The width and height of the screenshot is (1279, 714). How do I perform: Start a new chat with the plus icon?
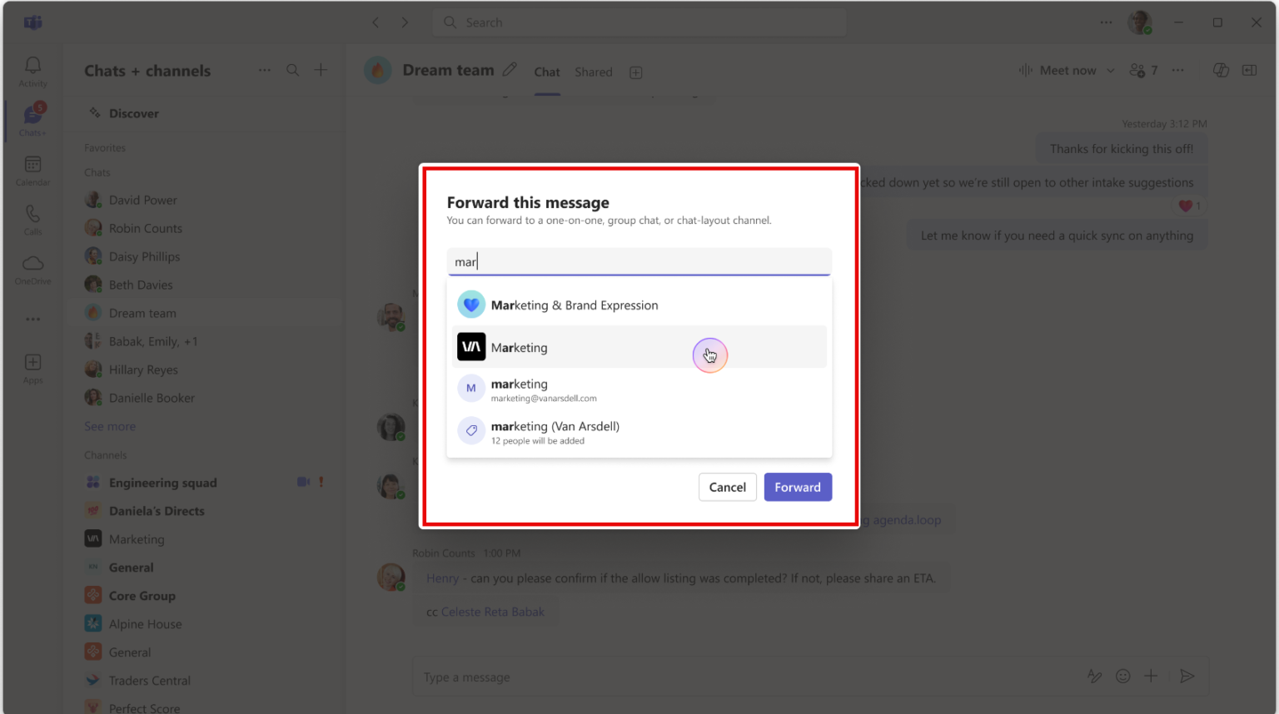click(x=321, y=70)
